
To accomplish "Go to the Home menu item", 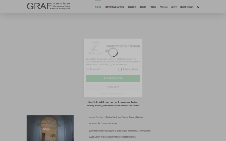I will tap(98, 7).
